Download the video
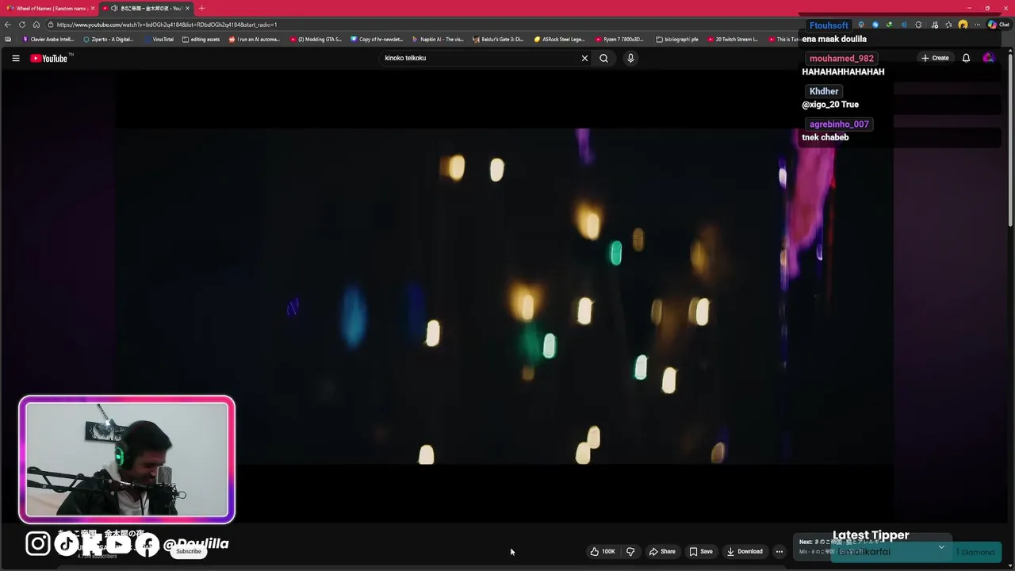Screen dimensions: 1015x571 coord(745,551)
